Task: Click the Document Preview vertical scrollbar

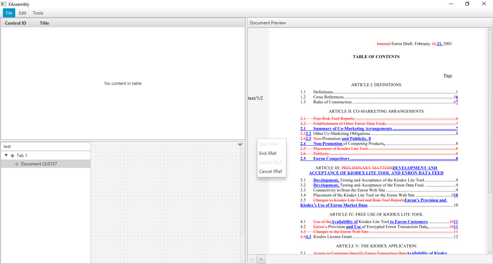Action: point(490,112)
